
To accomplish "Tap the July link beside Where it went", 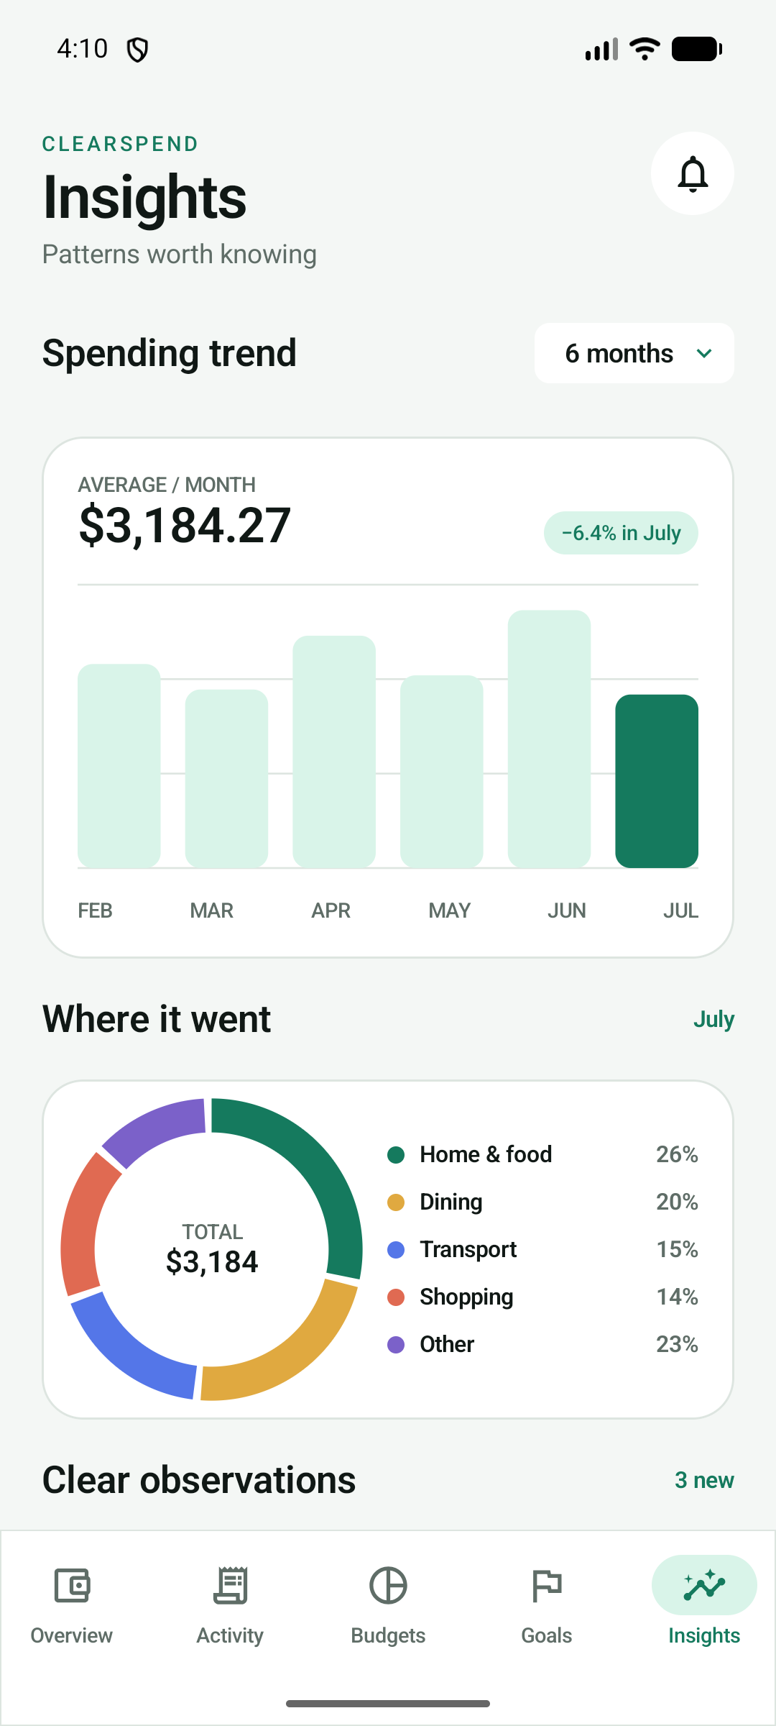I will click(x=713, y=1019).
